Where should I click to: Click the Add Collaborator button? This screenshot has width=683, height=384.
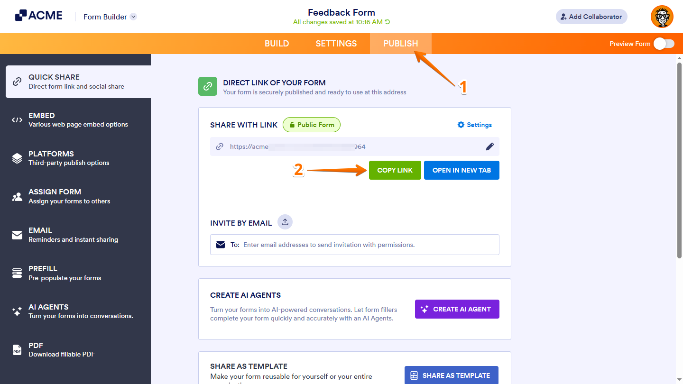click(591, 17)
